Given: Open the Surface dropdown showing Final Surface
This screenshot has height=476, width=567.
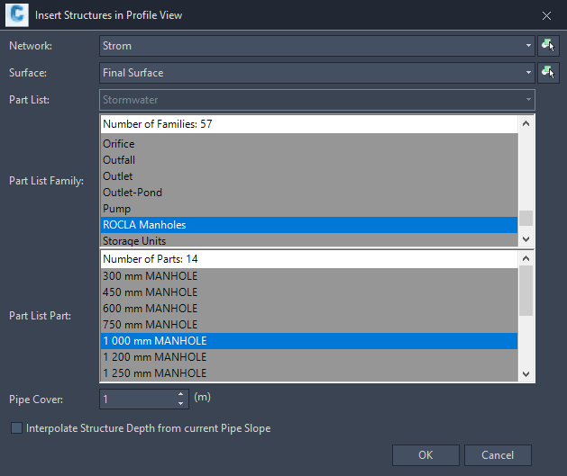Looking at the screenshot, I should tap(317, 73).
